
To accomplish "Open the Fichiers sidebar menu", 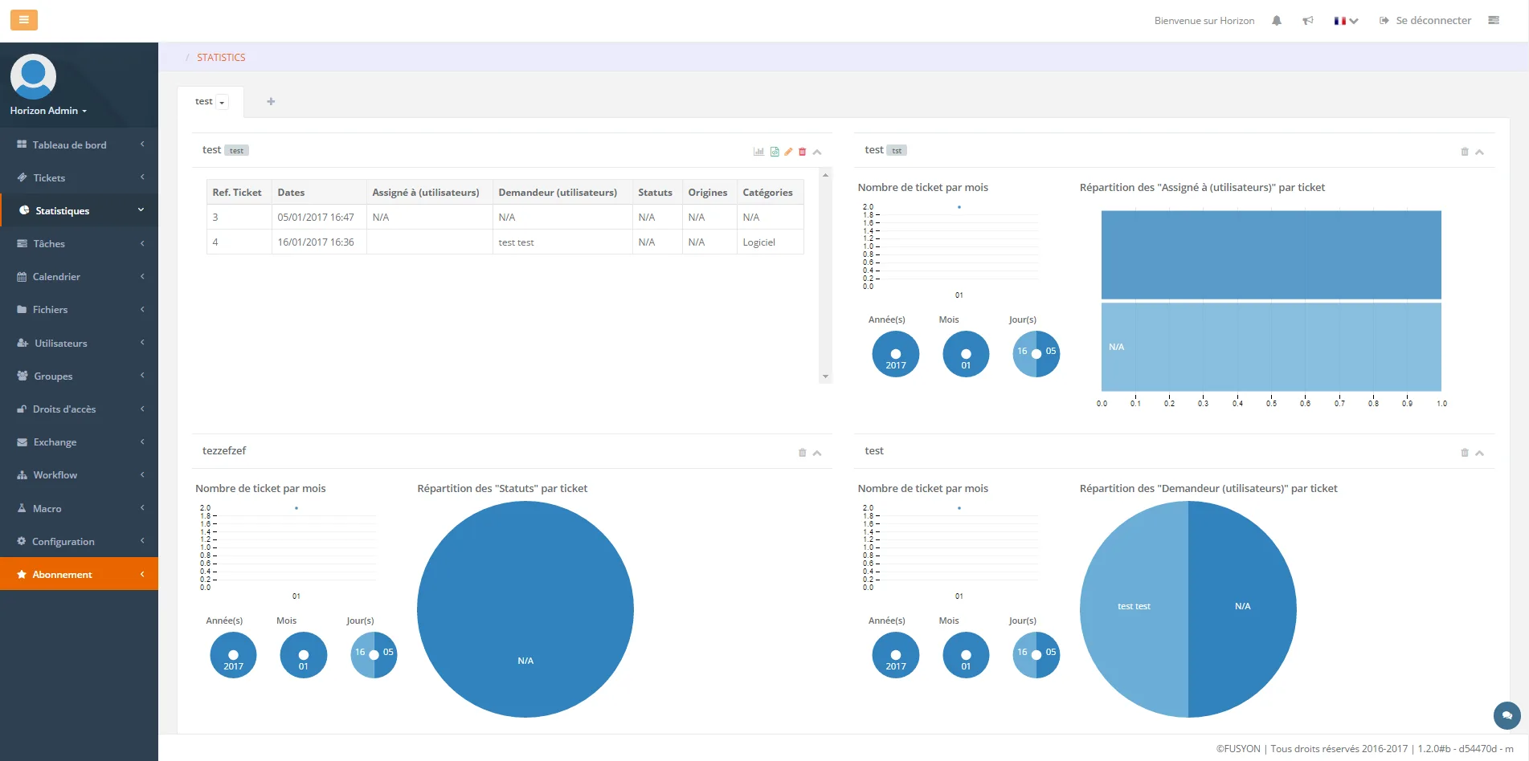I will click(x=79, y=309).
